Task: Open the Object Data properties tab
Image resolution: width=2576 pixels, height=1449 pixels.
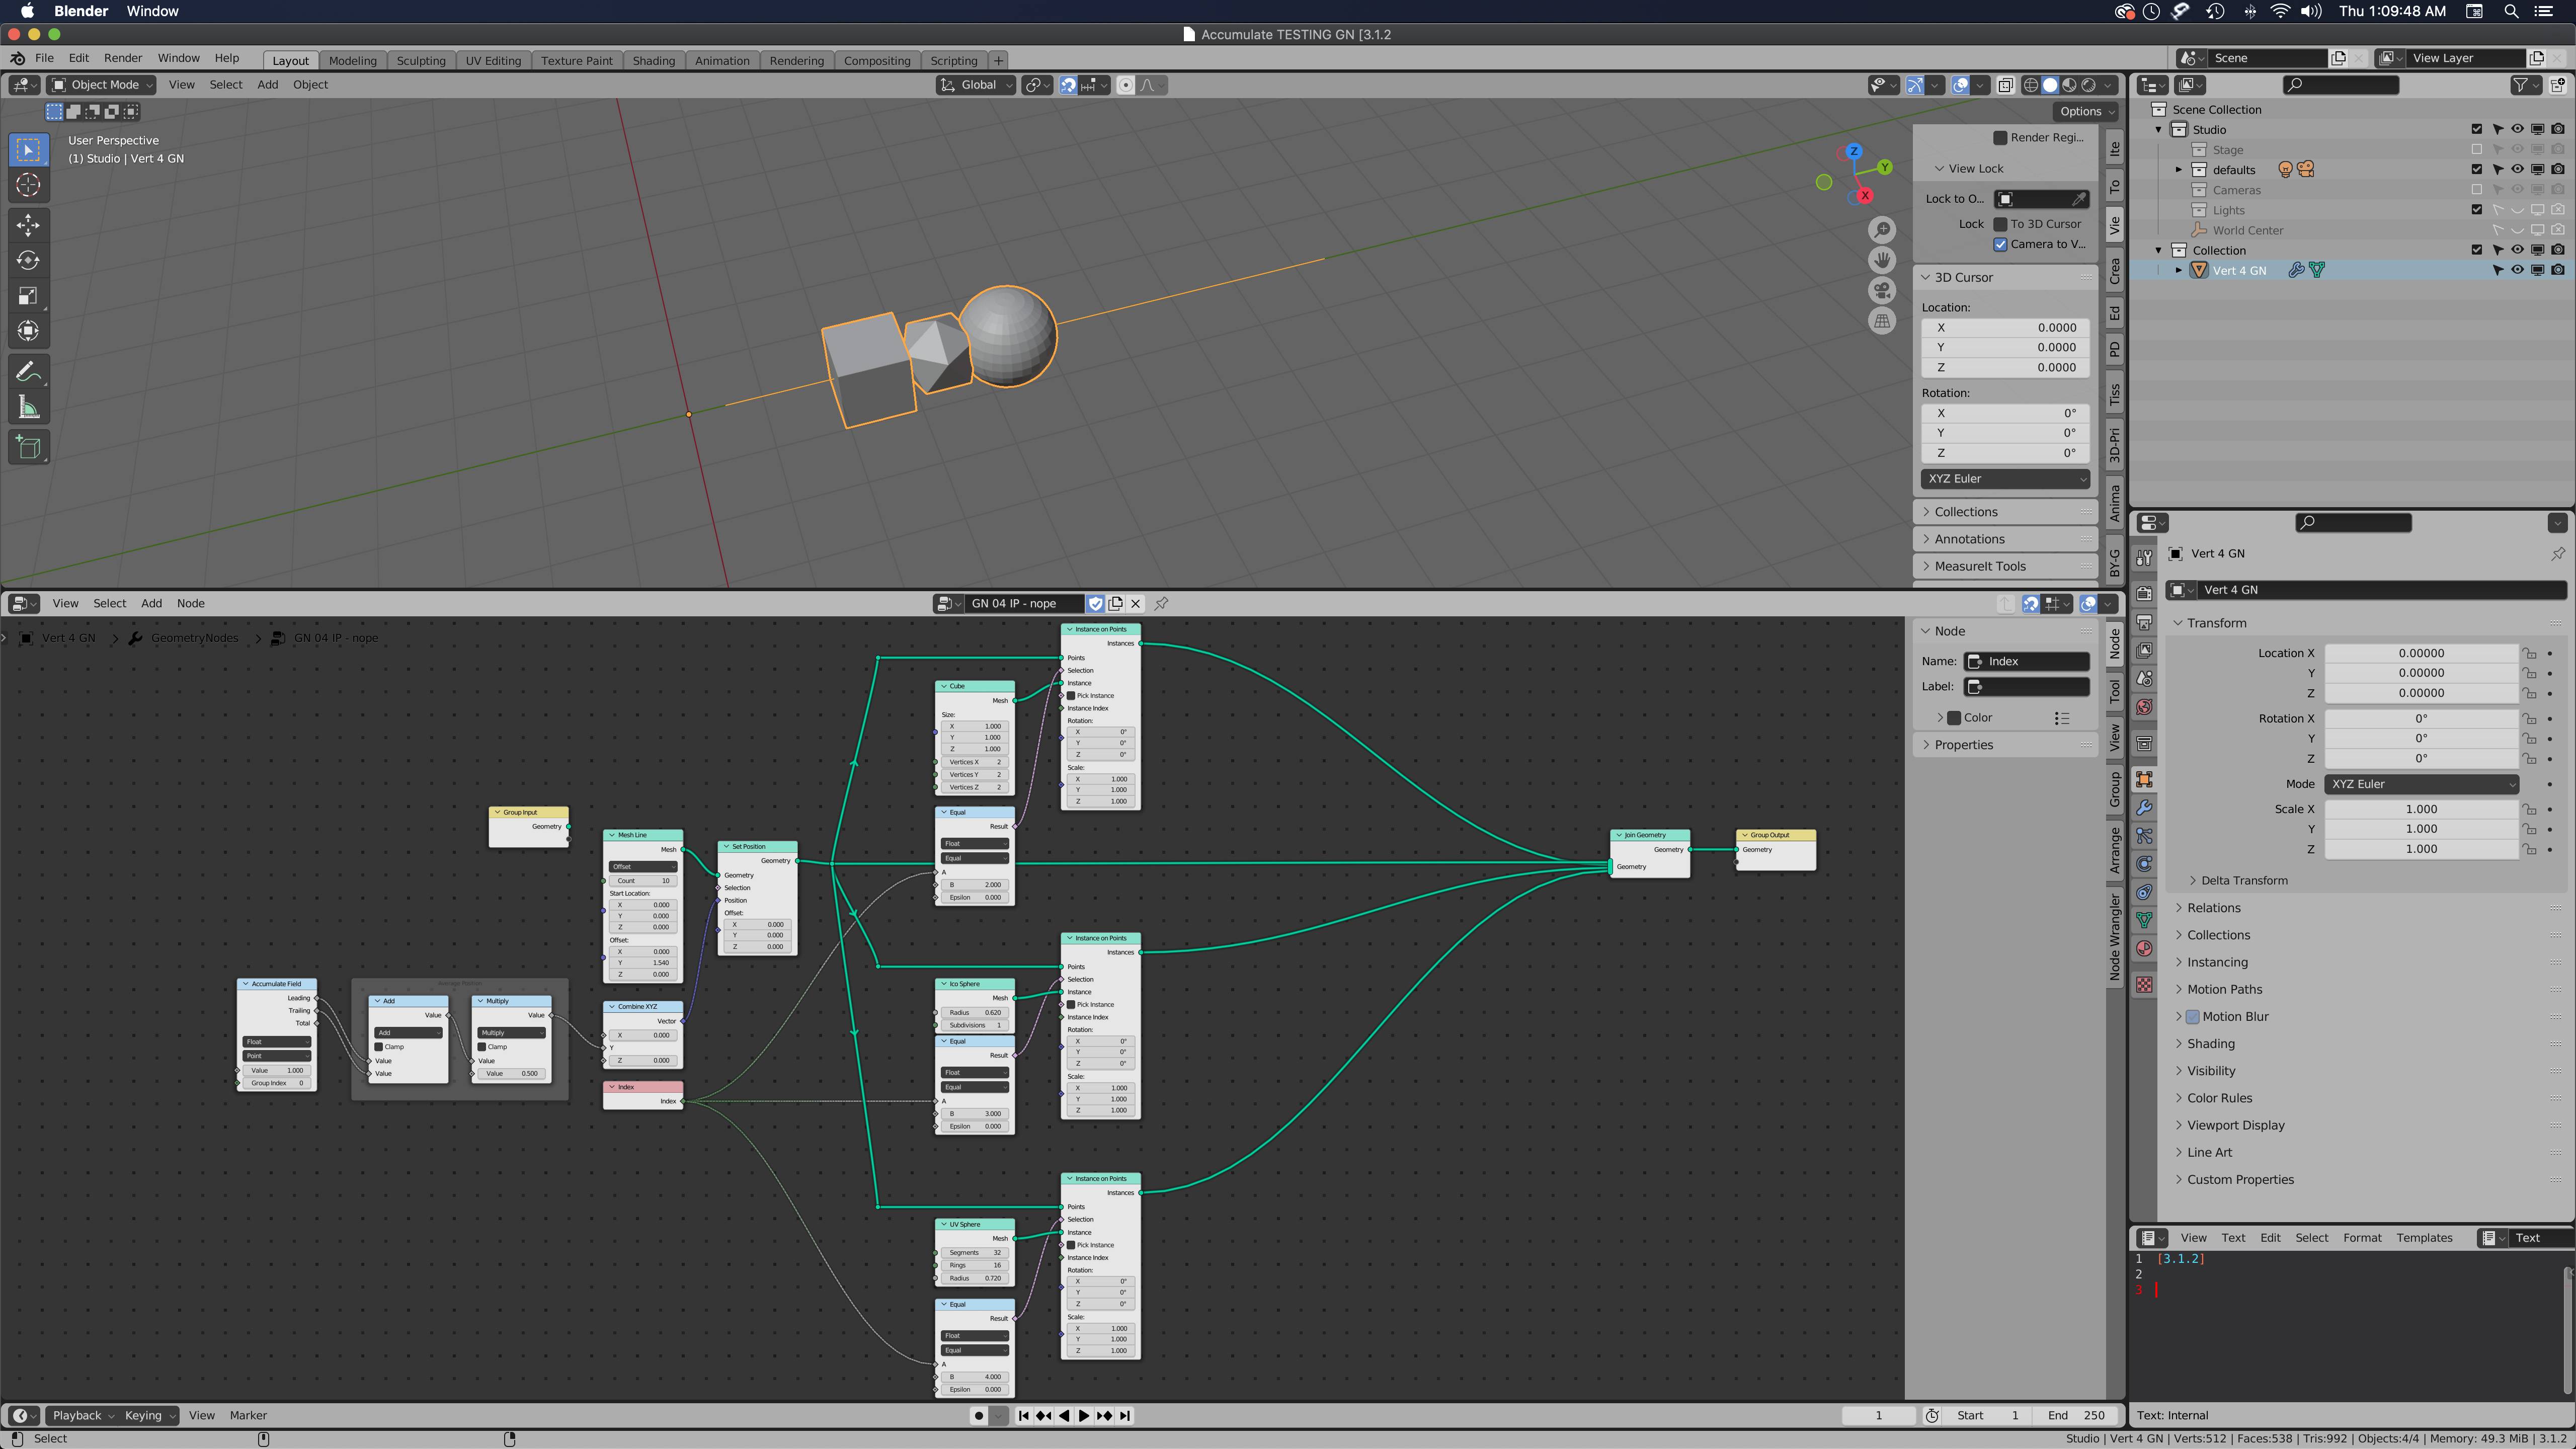Action: coord(2144,920)
